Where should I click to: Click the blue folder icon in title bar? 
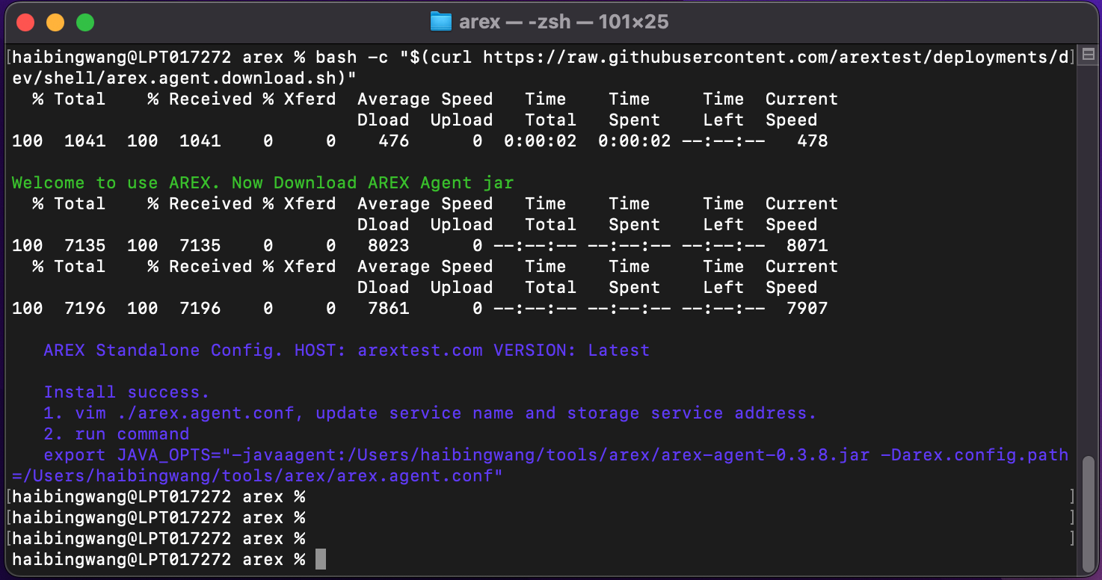pos(441,22)
